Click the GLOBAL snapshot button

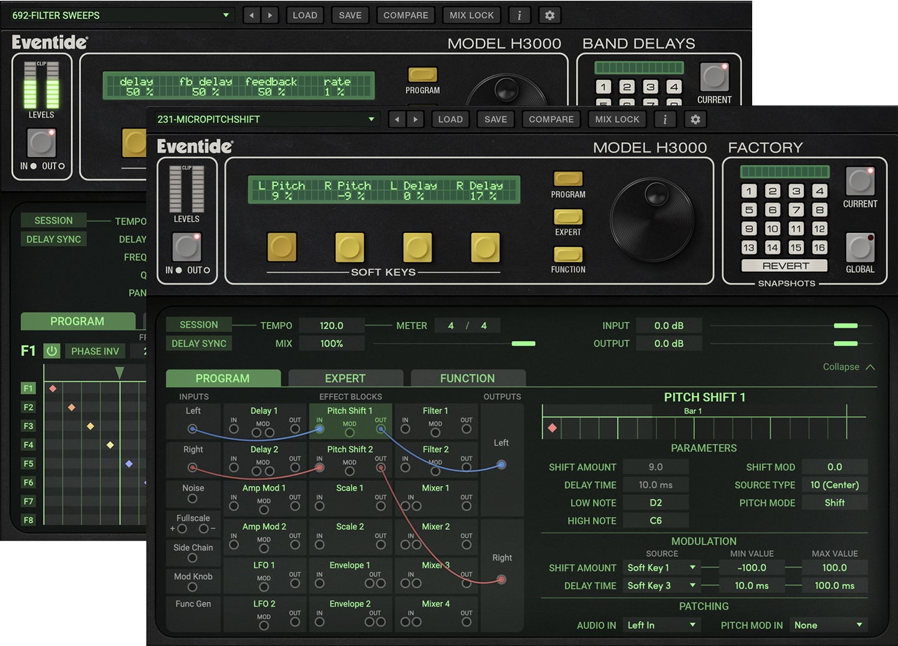pos(860,247)
